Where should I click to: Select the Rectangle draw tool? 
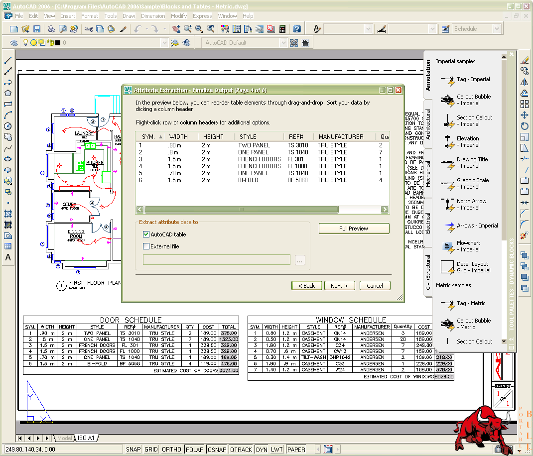pos(8,105)
